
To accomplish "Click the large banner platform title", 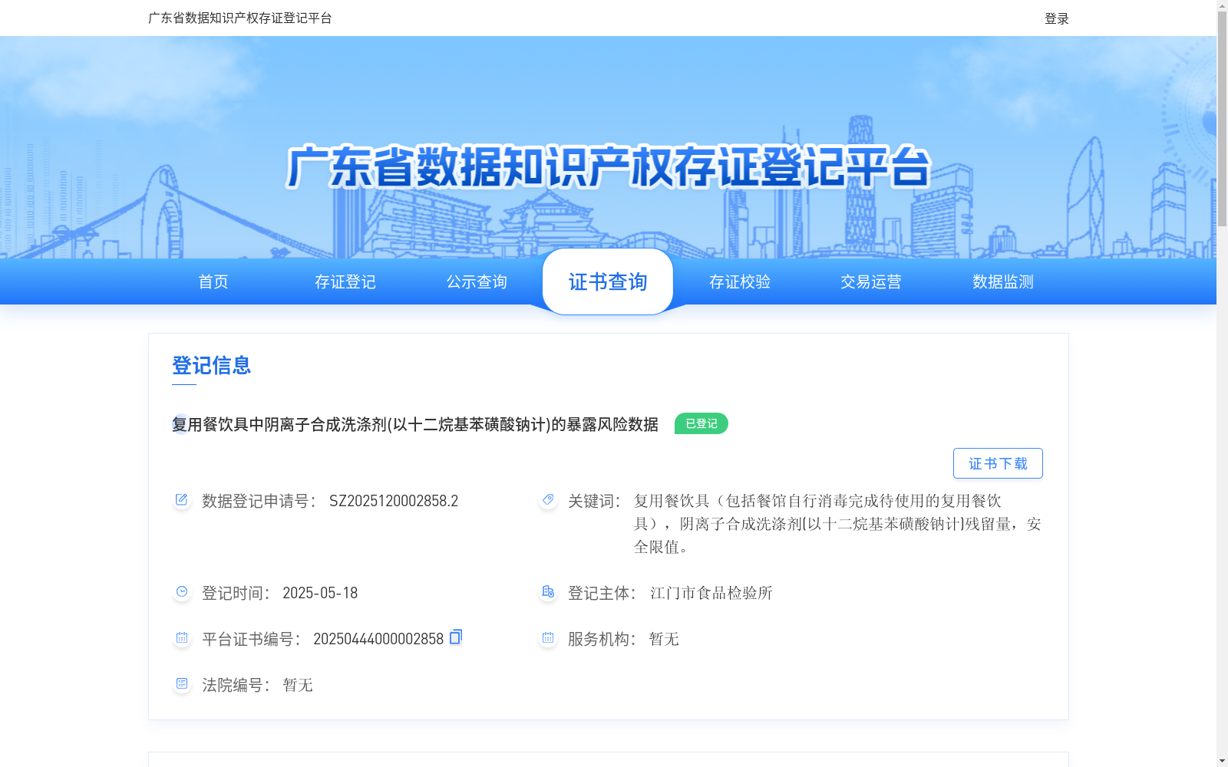I will [608, 166].
